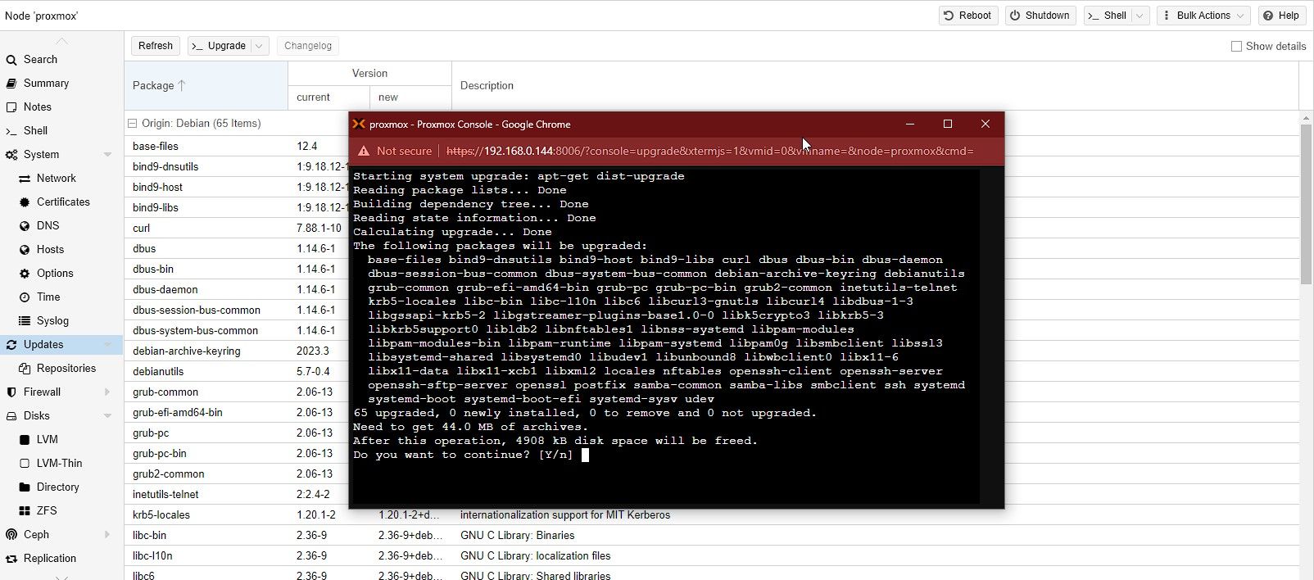Click the 'new' version column header

pyautogui.click(x=410, y=97)
